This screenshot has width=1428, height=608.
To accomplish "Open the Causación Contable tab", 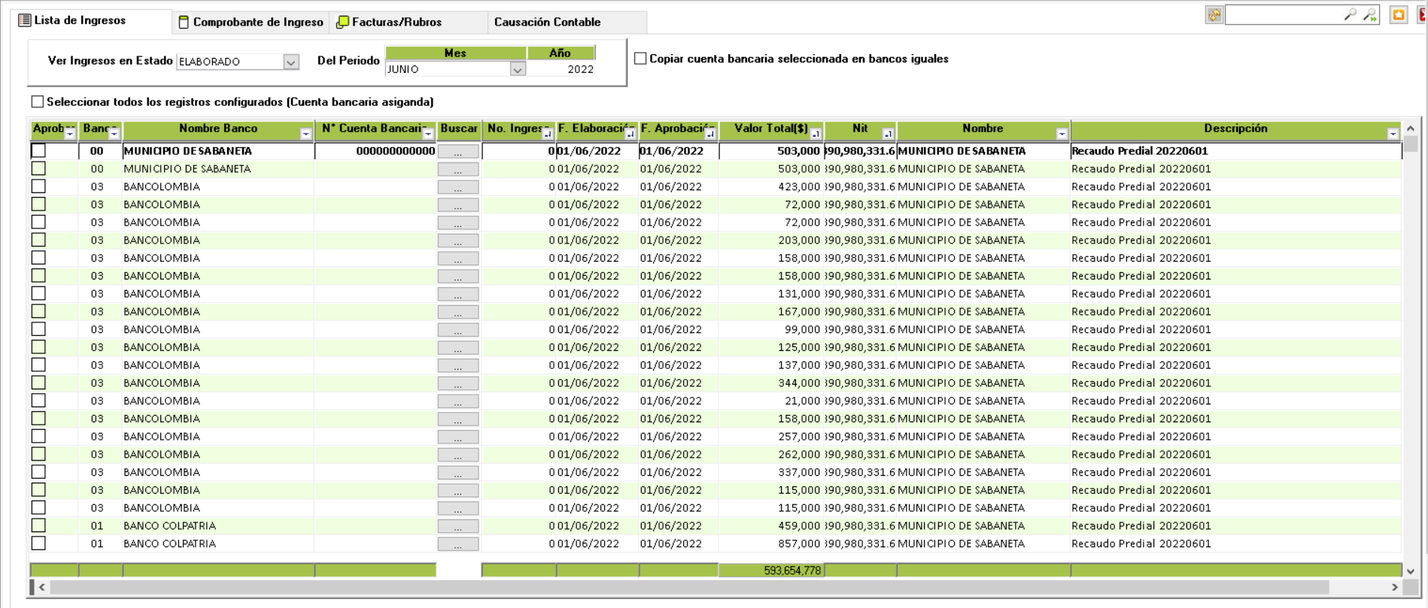I will click(x=547, y=22).
